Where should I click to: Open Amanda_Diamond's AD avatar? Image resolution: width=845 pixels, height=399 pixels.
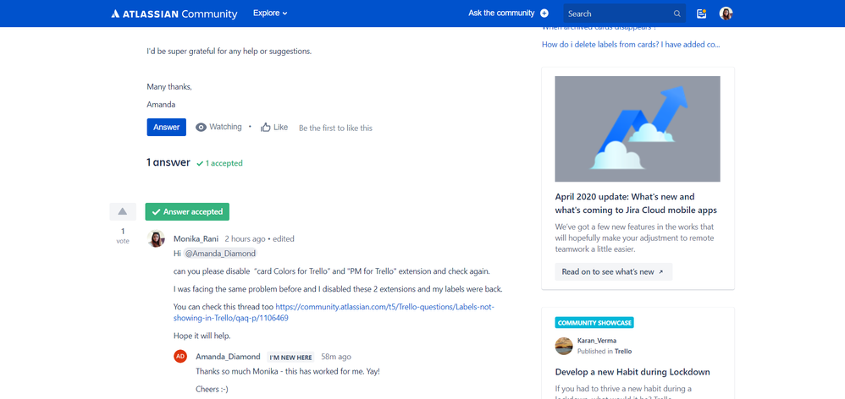click(180, 356)
